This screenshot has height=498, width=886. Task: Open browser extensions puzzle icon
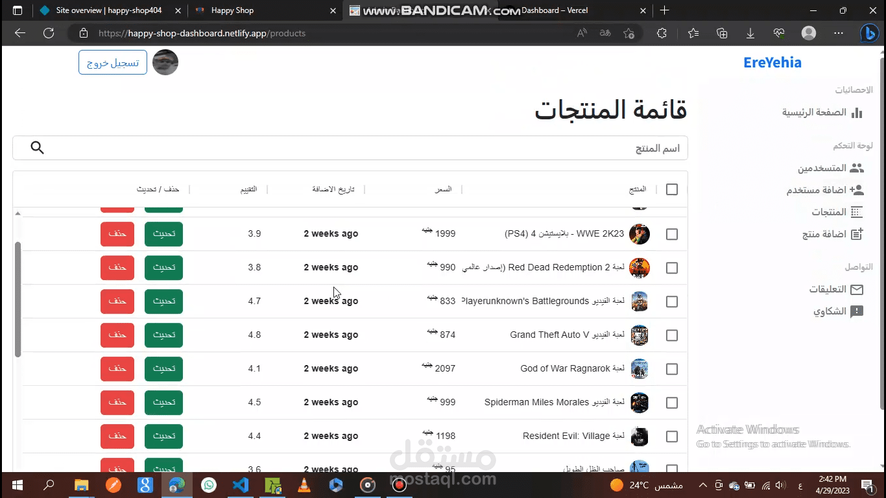[x=662, y=33]
